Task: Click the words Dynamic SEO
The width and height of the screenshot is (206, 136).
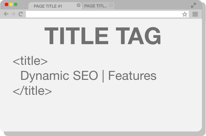Action: point(59,76)
